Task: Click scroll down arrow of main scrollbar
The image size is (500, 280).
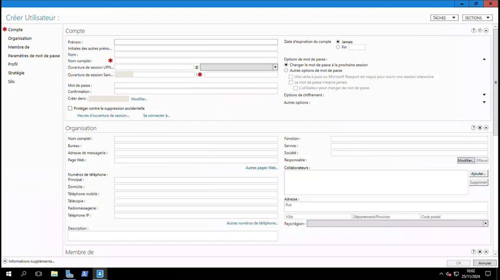Action: [496, 254]
